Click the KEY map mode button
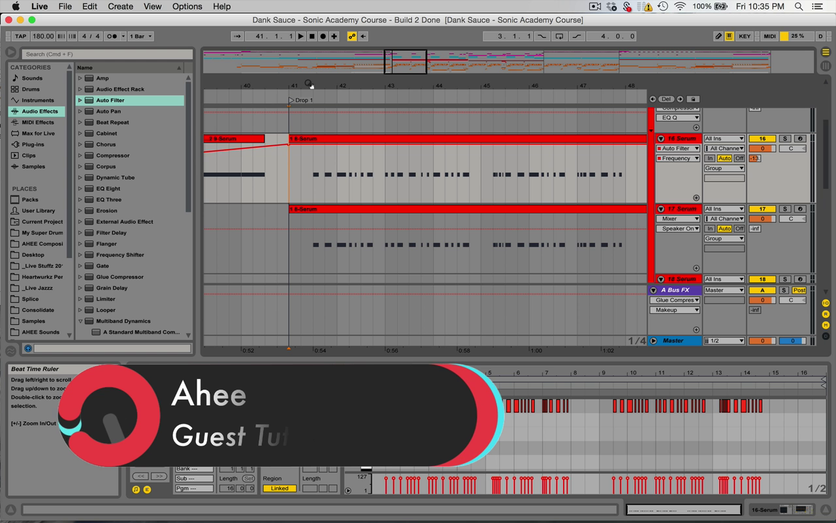The width and height of the screenshot is (836, 523). click(x=745, y=37)
